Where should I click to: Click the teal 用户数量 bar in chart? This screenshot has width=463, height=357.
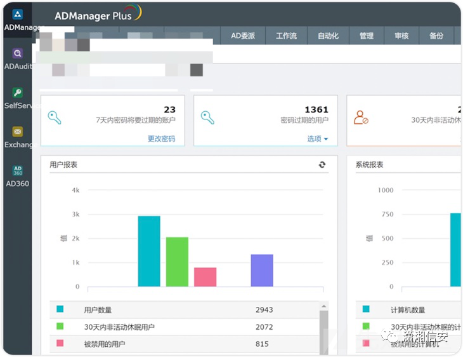(x=149, y=251)
